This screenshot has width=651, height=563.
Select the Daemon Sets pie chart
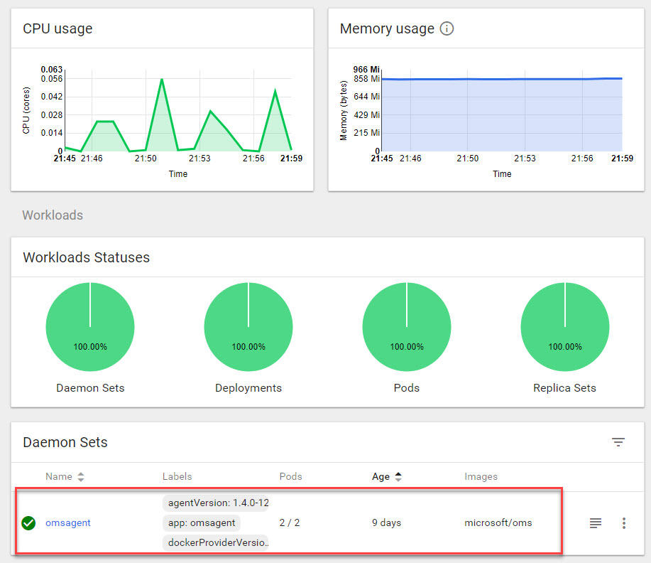tap(90, 325)
